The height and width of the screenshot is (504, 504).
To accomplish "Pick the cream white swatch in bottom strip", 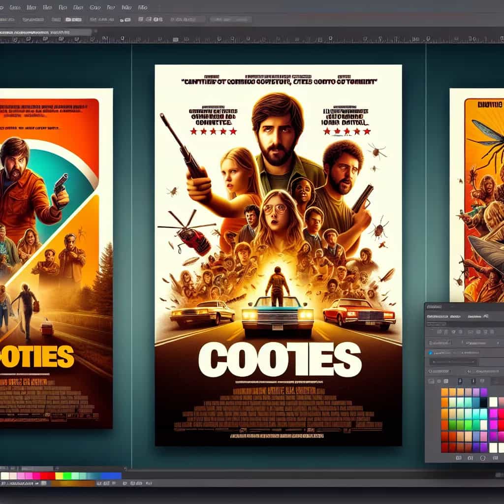I will pyautogui.click(x=5, y=476).
